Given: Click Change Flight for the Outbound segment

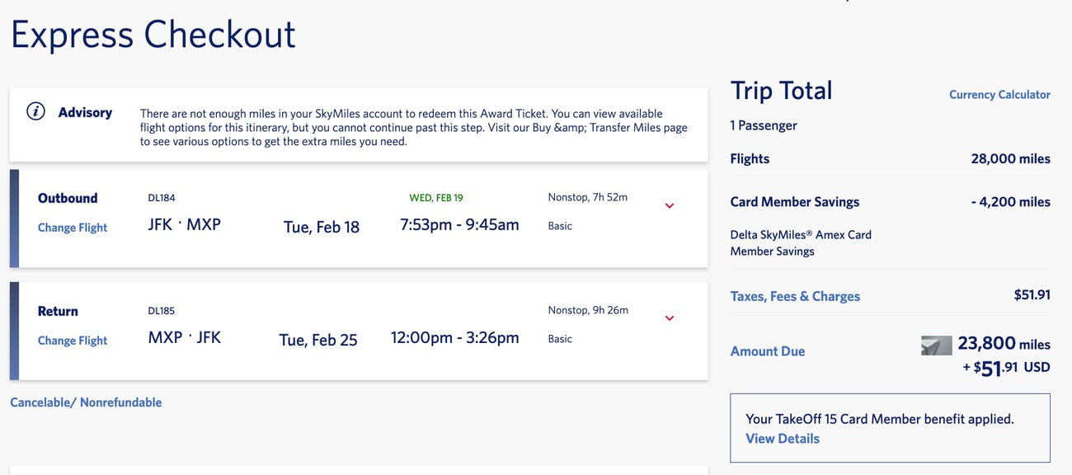Looking at the screenshot, I should tap(72, 227).
